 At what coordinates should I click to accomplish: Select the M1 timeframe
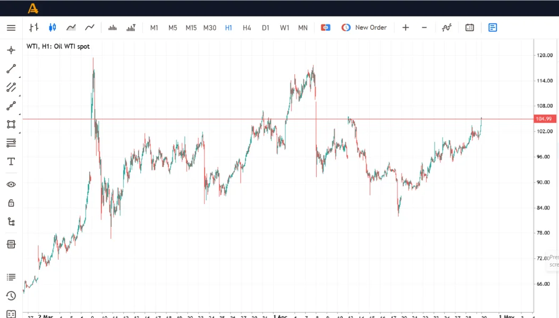click(x=154, y=28)
